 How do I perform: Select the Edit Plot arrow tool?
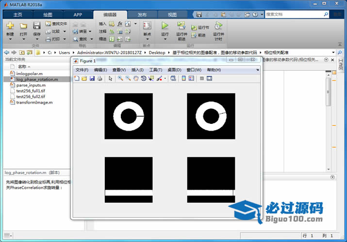[111, 78]
